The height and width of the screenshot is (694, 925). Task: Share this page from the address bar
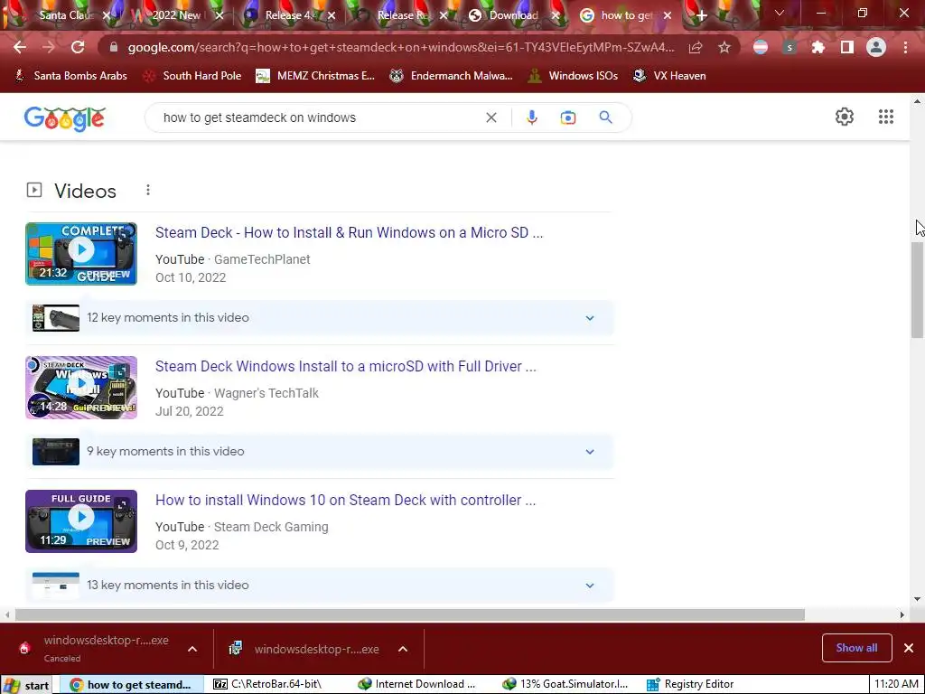(696, 47)
